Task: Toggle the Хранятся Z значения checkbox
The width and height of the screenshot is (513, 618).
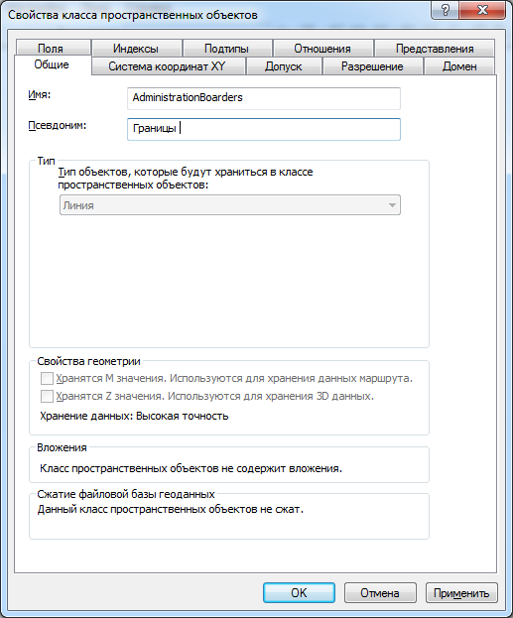Action: [47, 396]
